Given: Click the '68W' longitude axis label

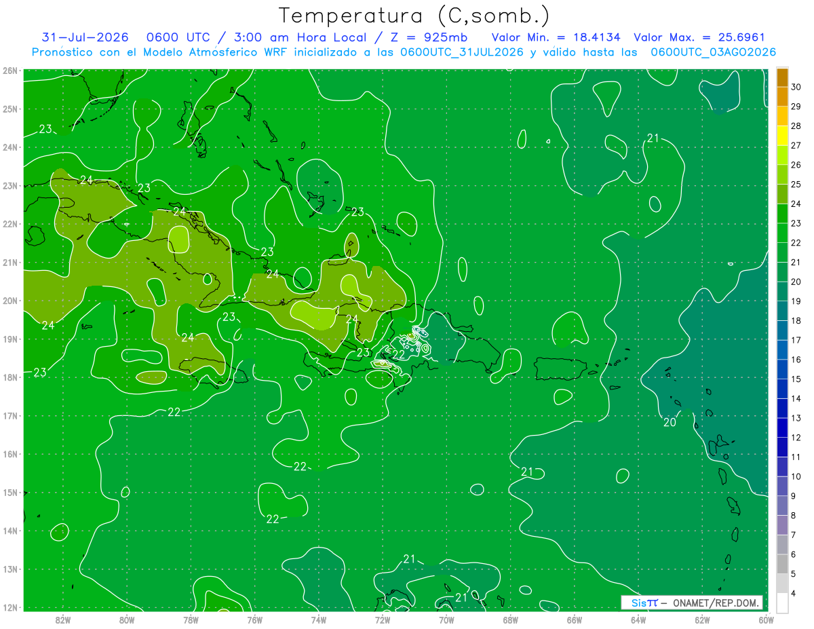Looking at the screenshot, I should (x=510, y=620).
